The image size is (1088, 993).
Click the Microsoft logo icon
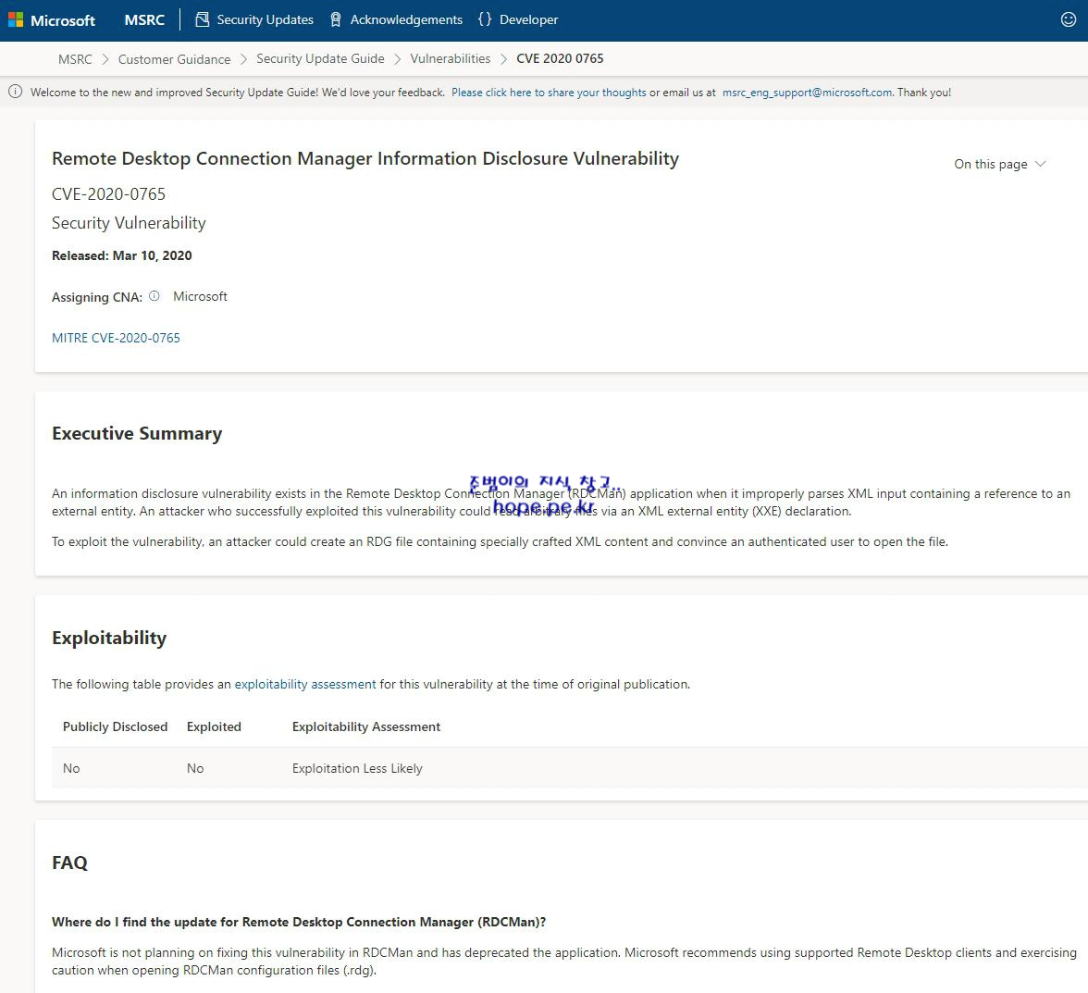click(15, 20)
